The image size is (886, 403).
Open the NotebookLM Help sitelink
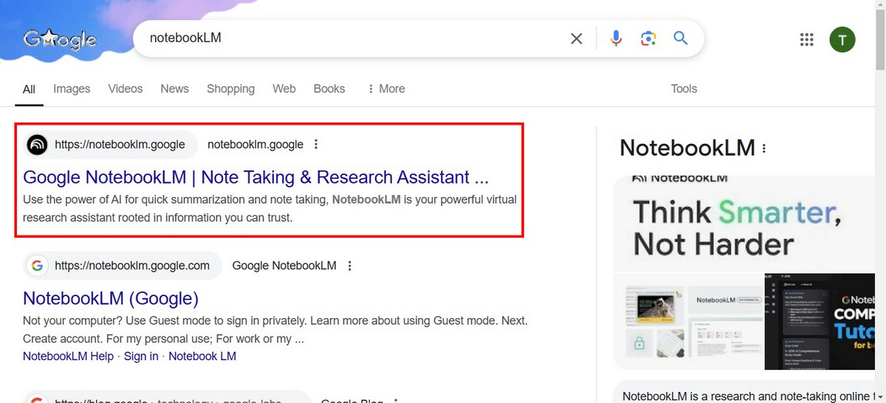coord(68,356)
